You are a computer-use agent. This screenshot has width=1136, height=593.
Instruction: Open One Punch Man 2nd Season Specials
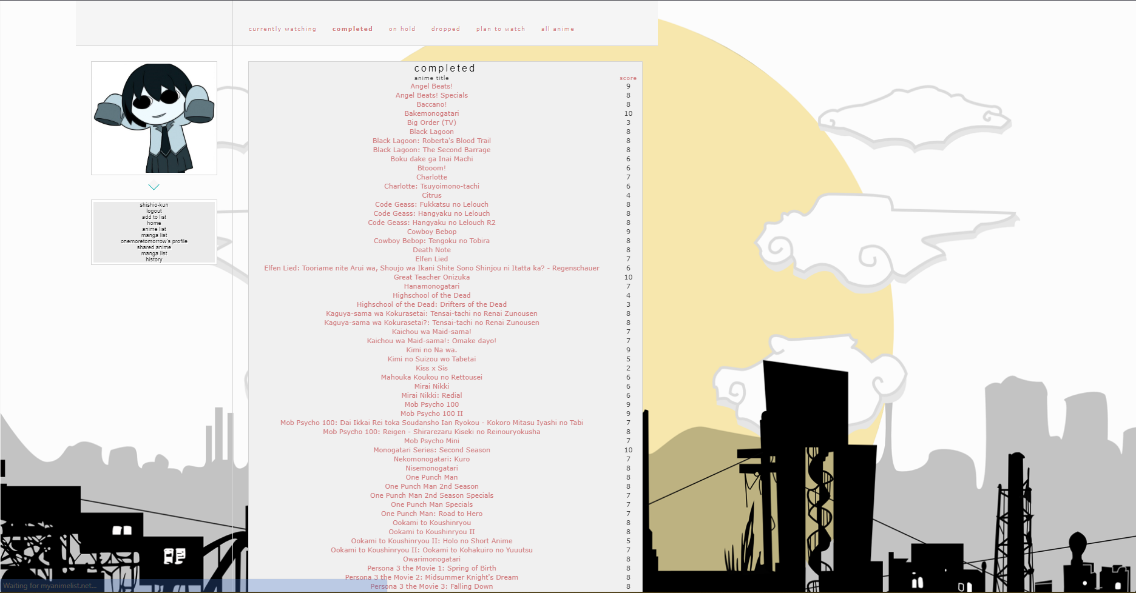[x=431, y=495]
